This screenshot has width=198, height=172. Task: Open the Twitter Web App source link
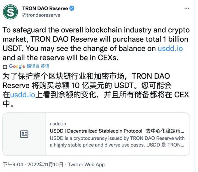tap(86, 165)
